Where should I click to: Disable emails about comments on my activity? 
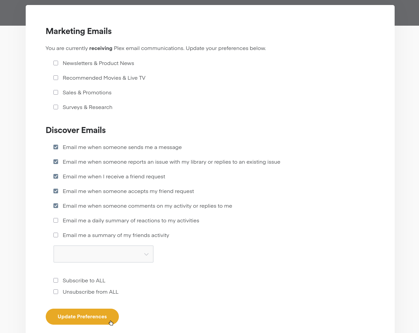(x=56, y=206)
